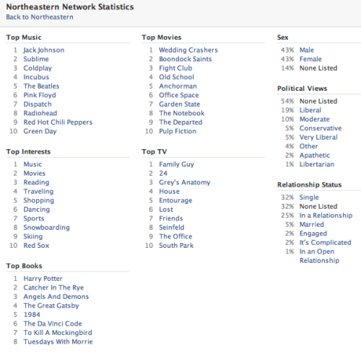The width and height of the screenshot is (361, 353).
Task: Select the Libertarian political view link
Action: coord(317,164)
